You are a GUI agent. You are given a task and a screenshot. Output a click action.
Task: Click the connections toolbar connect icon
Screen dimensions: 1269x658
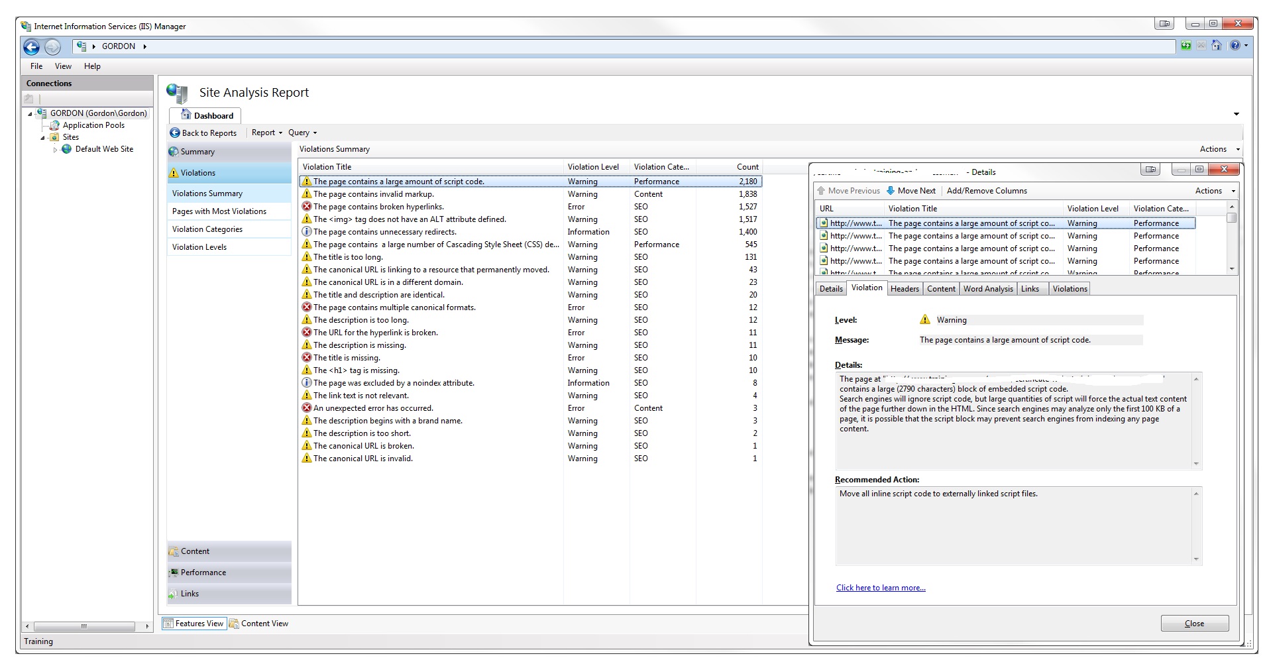pos(28,99)
